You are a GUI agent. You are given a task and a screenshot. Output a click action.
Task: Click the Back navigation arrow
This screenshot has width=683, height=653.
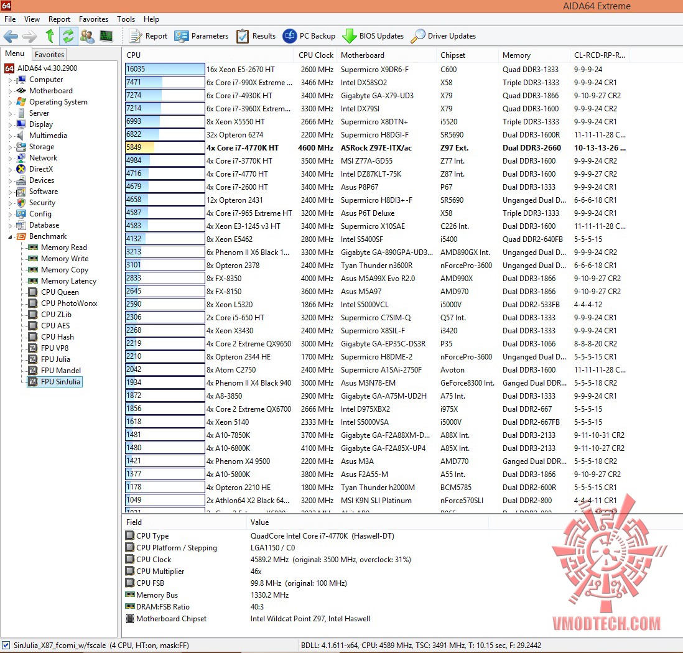click(x=11, y=36)
